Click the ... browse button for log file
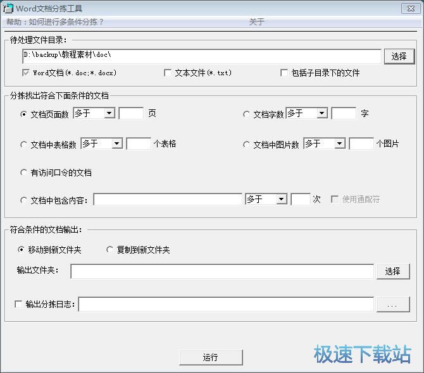Image resolution: width=424 pixels, height=373 pixels. click(x=393, y=304)
